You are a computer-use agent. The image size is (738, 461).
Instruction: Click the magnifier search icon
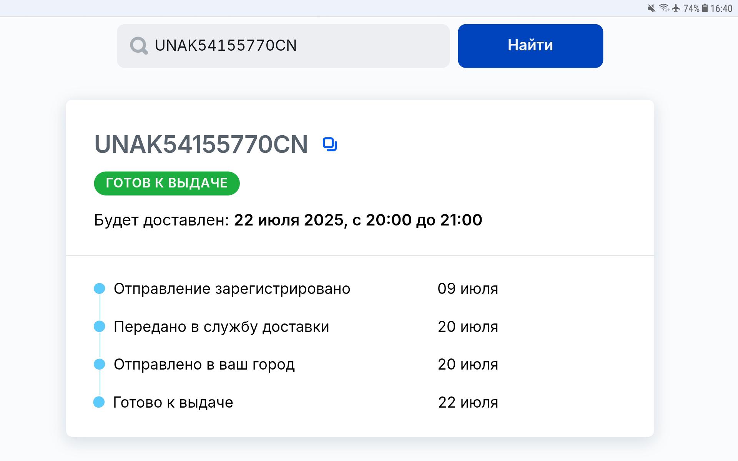pyautogui.click(x=139, y=46)
